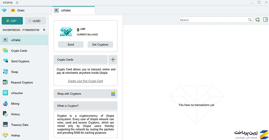Click the network status shield icon
Screen dimensions: 269x140
tap(257, 20)
